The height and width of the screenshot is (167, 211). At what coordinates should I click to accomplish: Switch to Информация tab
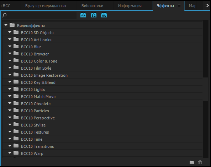point(130,6)
